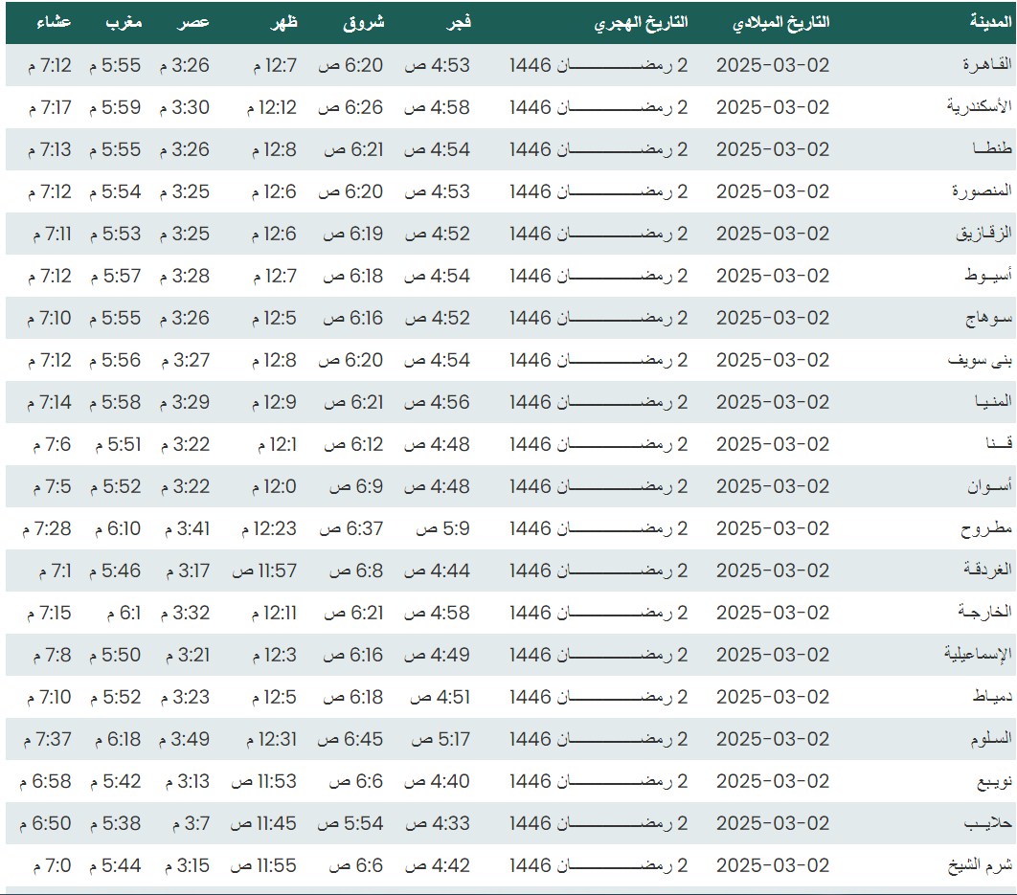Click the عصر column header
The height and width of the screenshot is (895, 1017).
(x=196, y=21)
